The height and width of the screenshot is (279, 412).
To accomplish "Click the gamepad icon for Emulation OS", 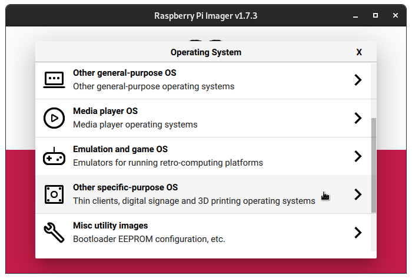I will click(x=54, y=157).
